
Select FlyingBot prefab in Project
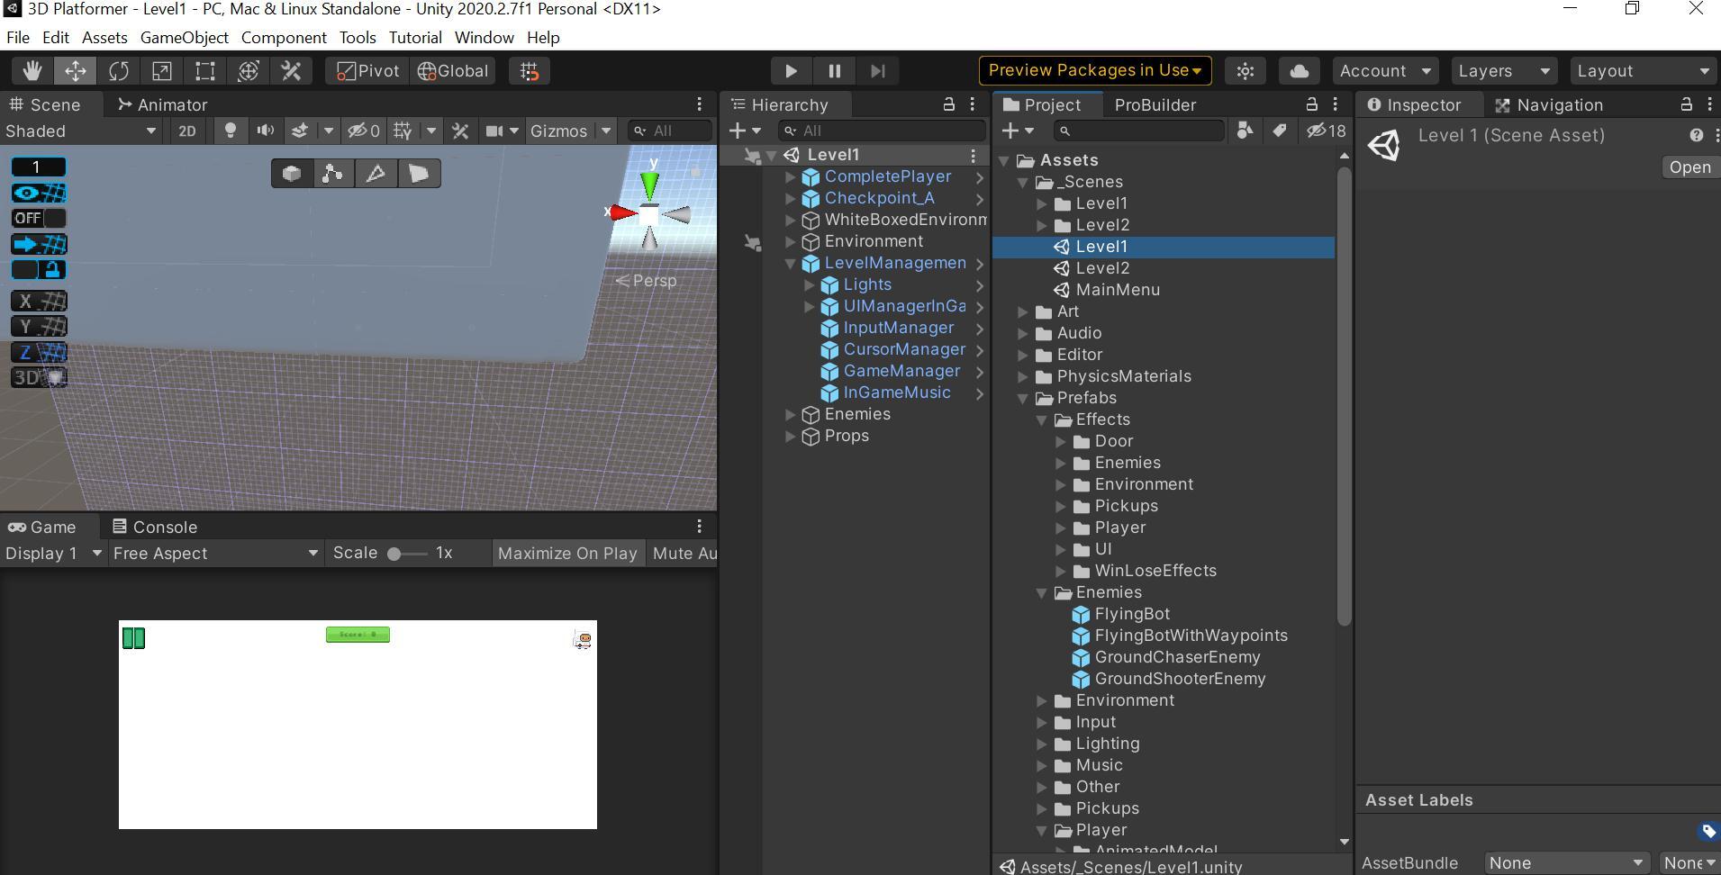click(x=1131, y=614)
